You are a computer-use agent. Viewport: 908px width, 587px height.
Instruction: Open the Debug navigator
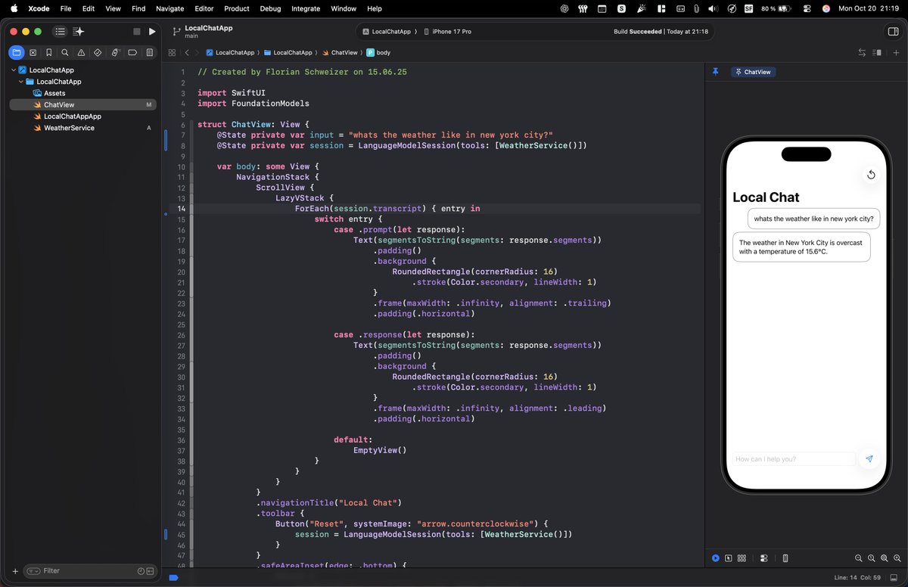click(x=115, y=53)
